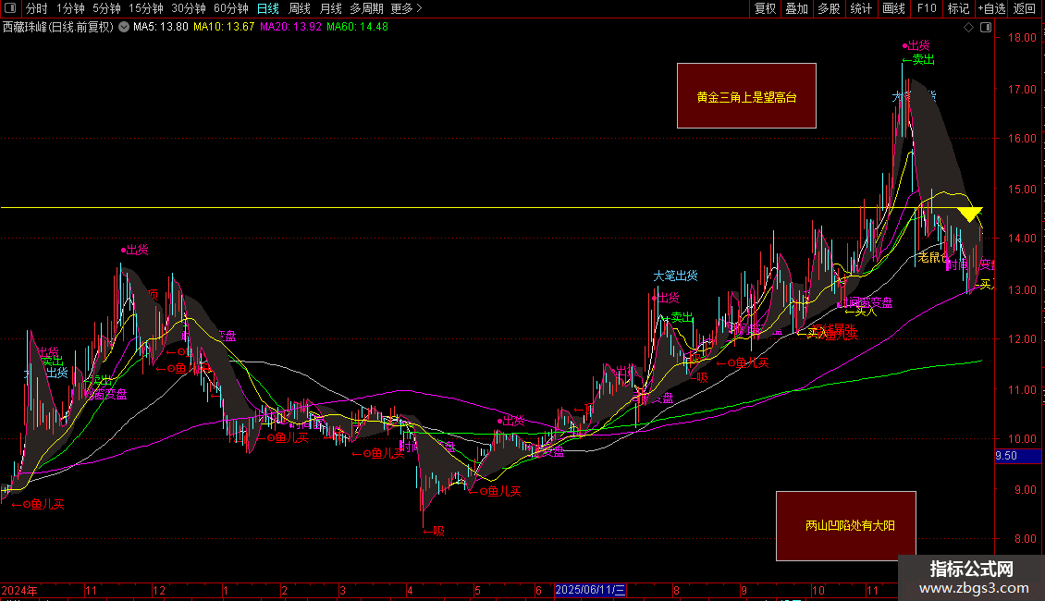Click the 黄金三角上是望高台 note box

point(746,96)
